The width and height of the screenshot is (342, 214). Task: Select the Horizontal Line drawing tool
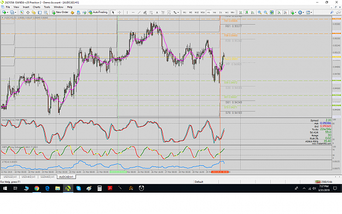tap(133, 13)
